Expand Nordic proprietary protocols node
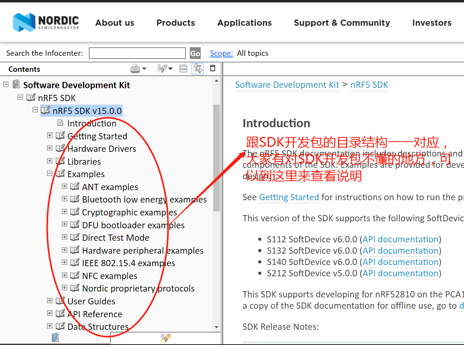Viewport: 464px width, 345px height. click(65, 288)
